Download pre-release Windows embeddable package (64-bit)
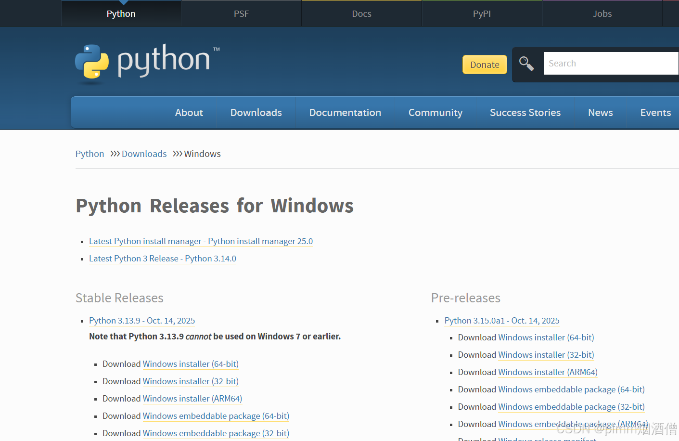Image resolution: width=679 pixels, height=441 pixels. click(x=572, y=389)
